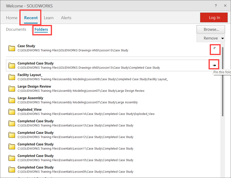
Task: Click the Browse... button
Action: click(211, 30)
